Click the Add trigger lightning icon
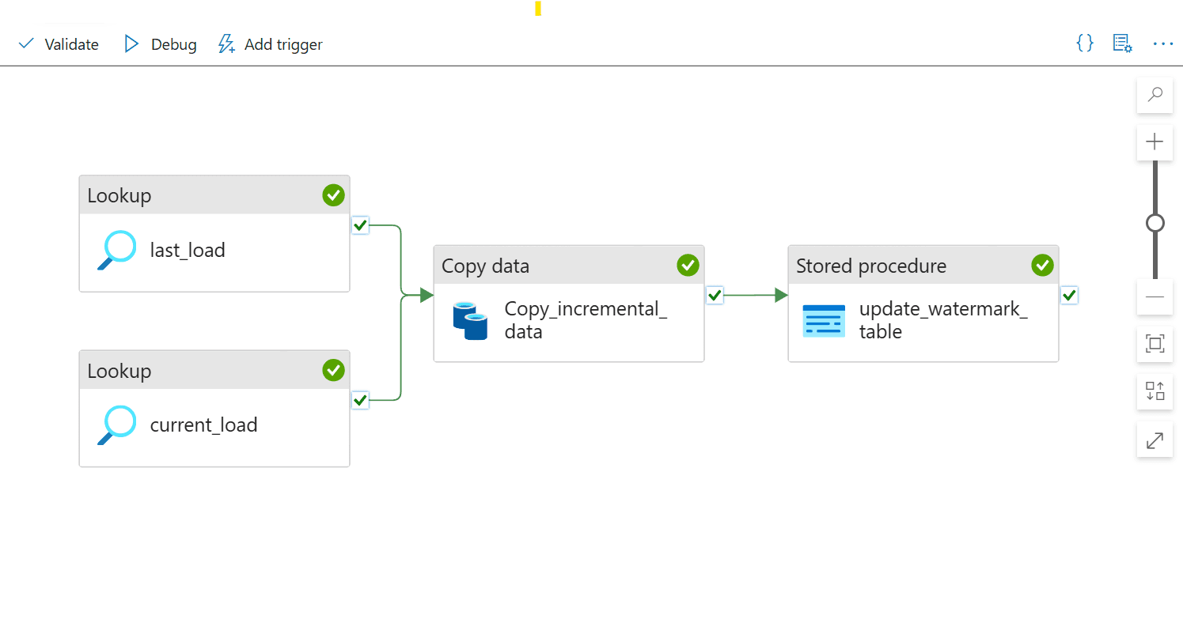Viewport: 1183px width, 619px height. (x=226, y=43)
